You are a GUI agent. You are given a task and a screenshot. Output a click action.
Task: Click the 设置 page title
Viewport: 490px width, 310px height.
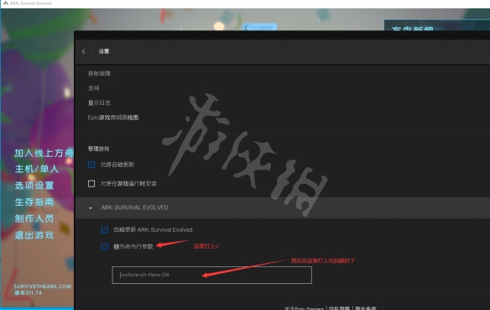click(x=104, y=51)
